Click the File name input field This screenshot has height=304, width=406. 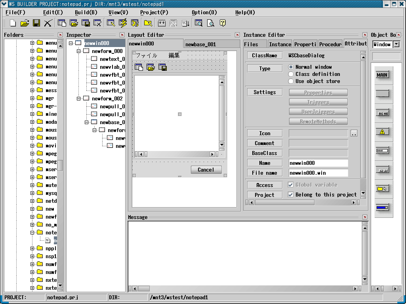(318, 173)
